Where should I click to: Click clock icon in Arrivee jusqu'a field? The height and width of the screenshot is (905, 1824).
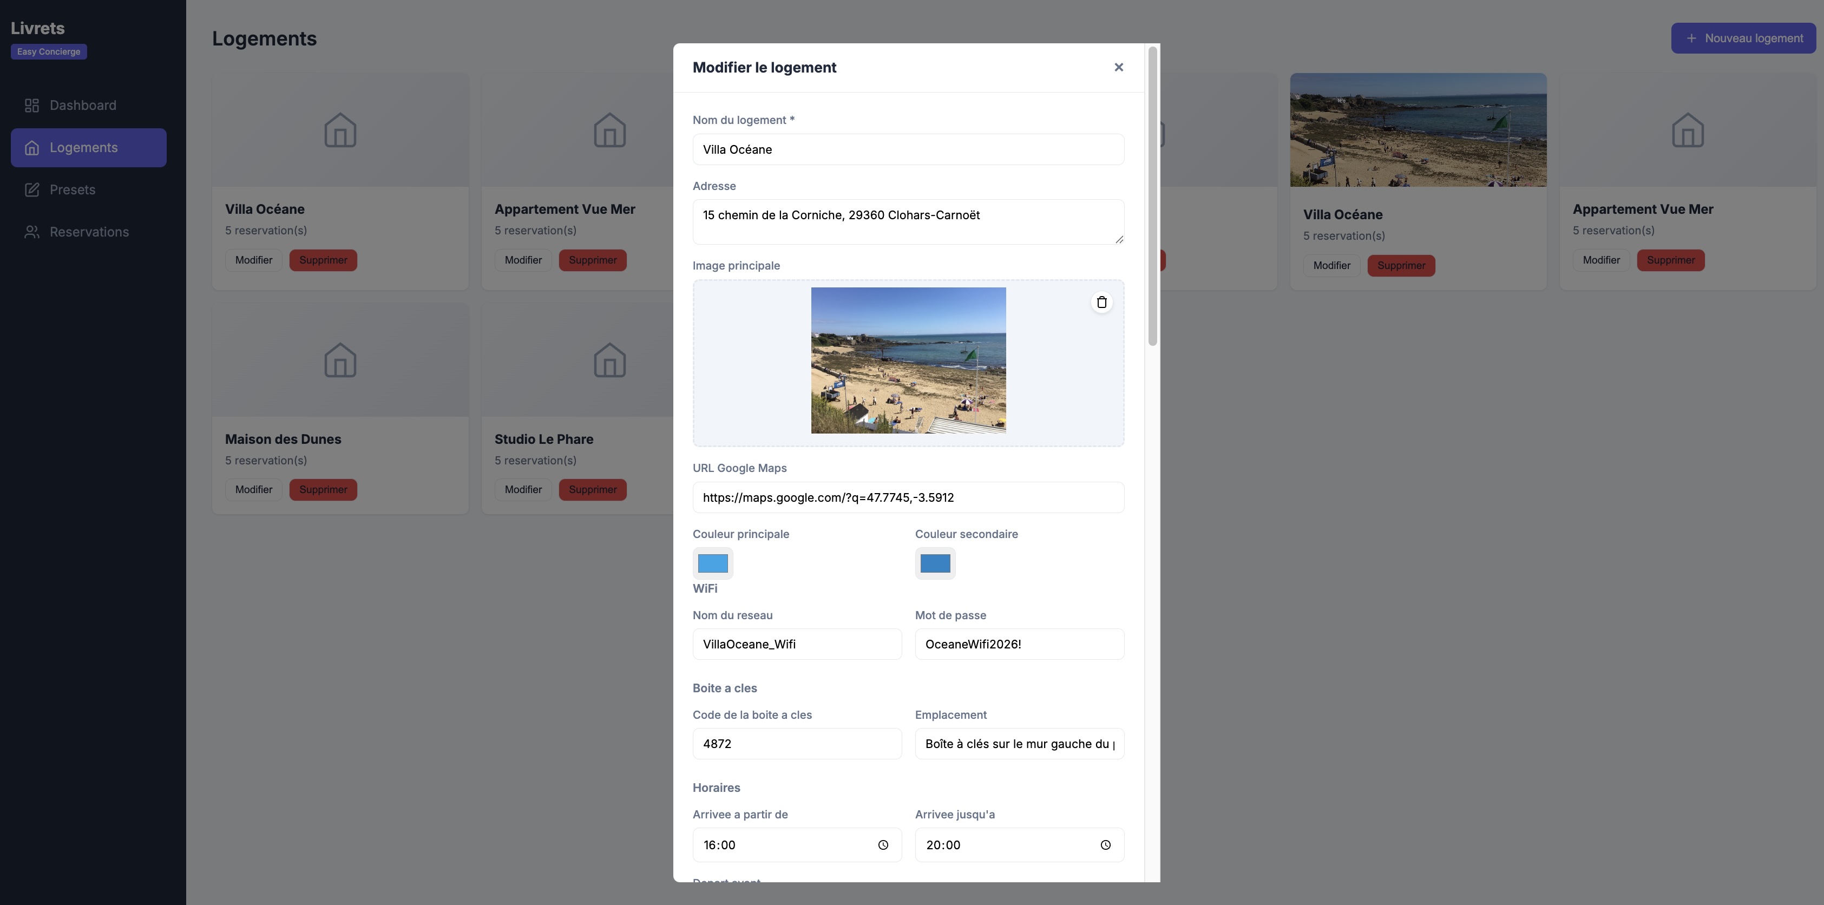1105,845
